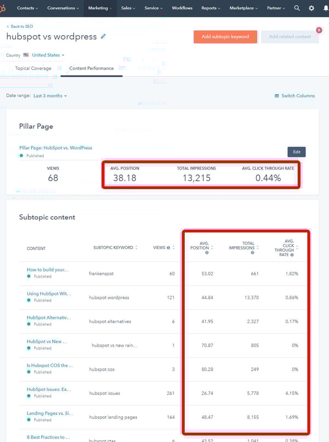Click the 13,215 total impressions value
The width and height of the screenshot is (329, 442).
[x=196, y=178]
